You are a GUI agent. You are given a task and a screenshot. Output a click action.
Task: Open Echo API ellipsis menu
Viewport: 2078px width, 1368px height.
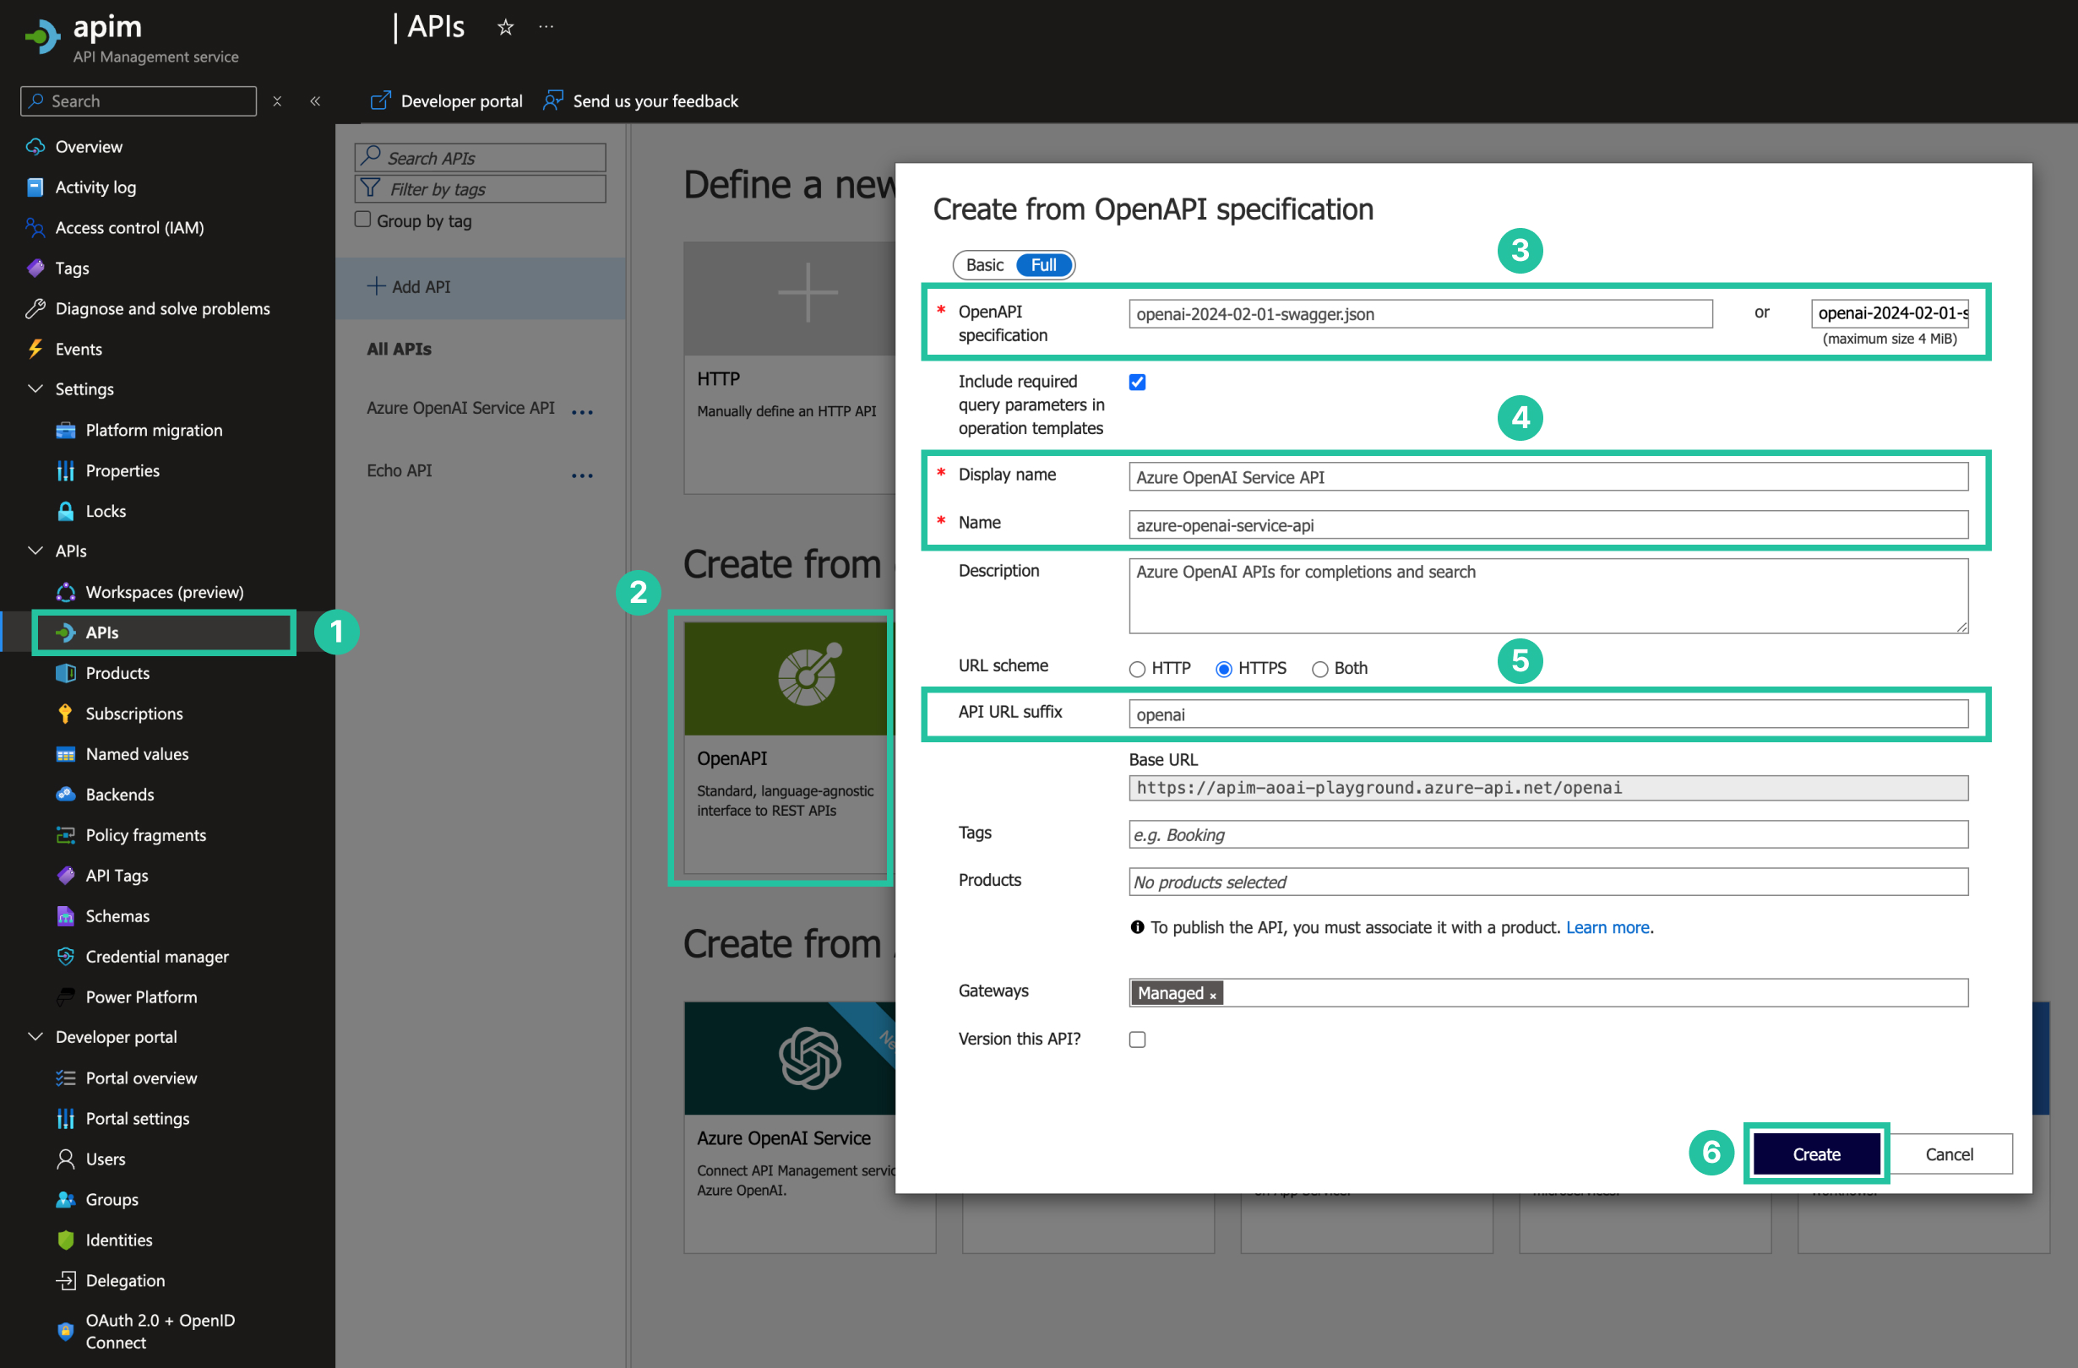pos(582,475)
